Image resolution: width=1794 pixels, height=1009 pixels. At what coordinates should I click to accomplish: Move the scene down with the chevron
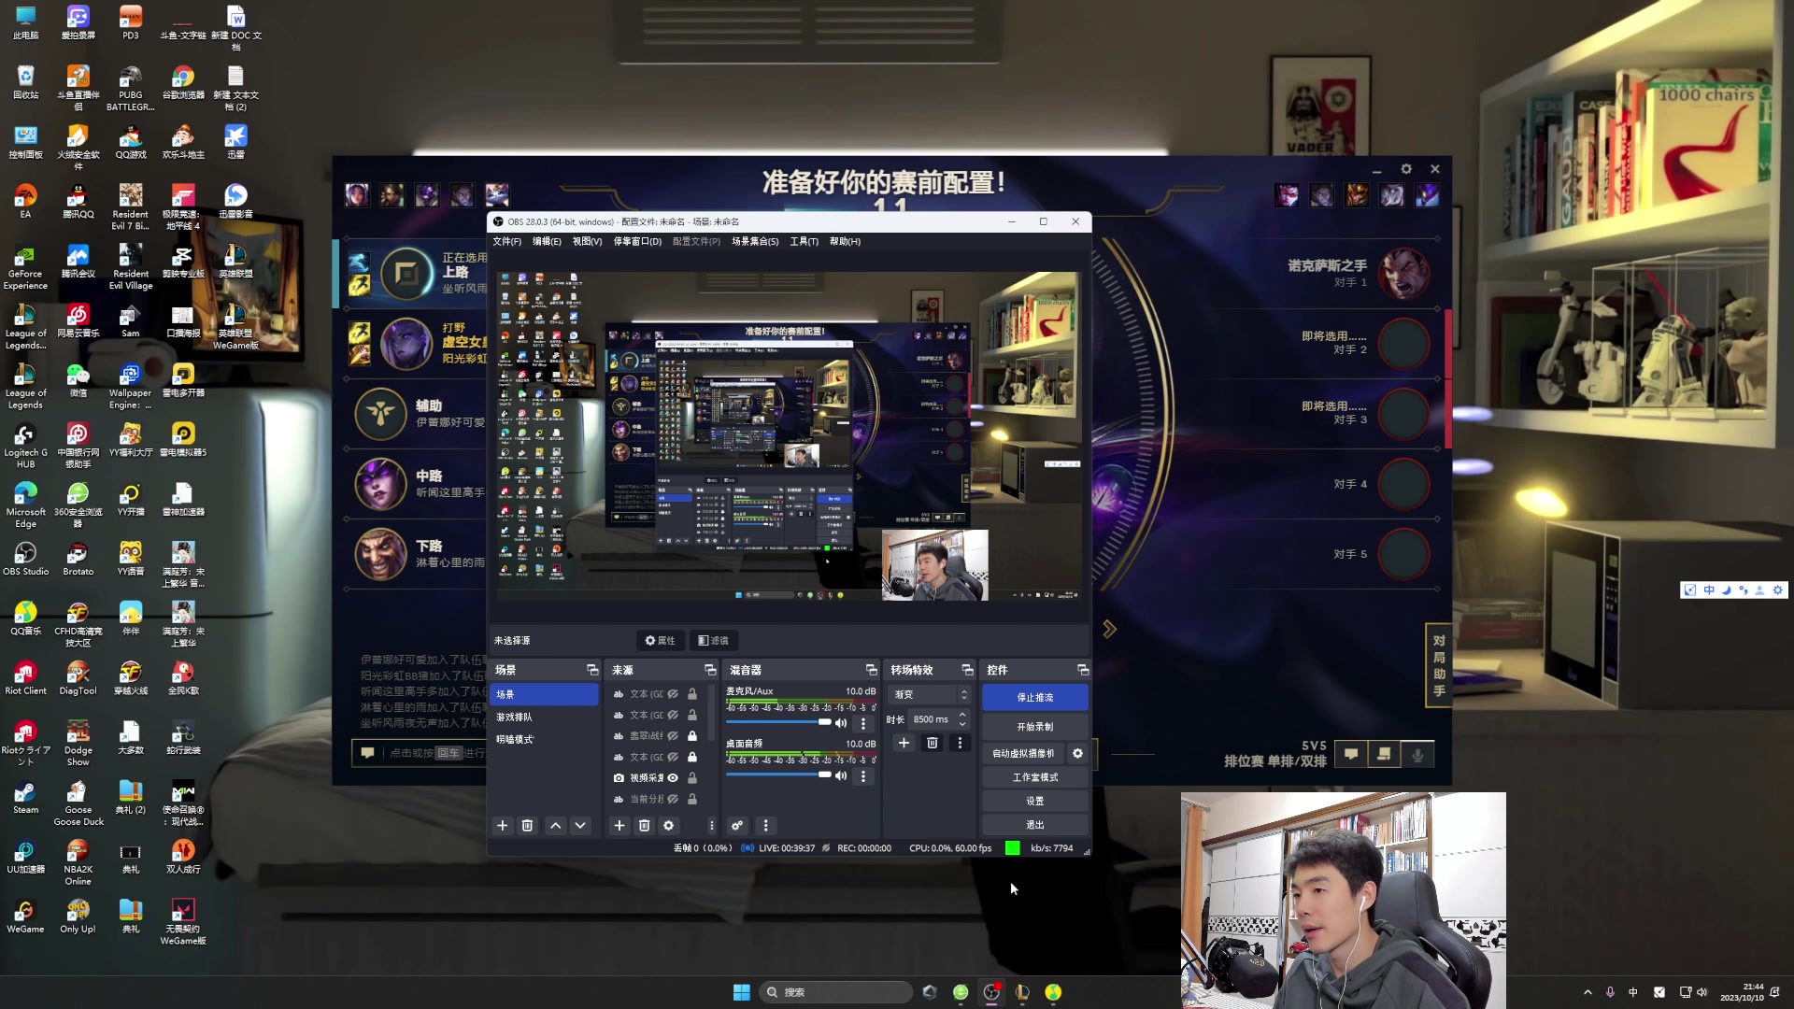click(580, 826)
